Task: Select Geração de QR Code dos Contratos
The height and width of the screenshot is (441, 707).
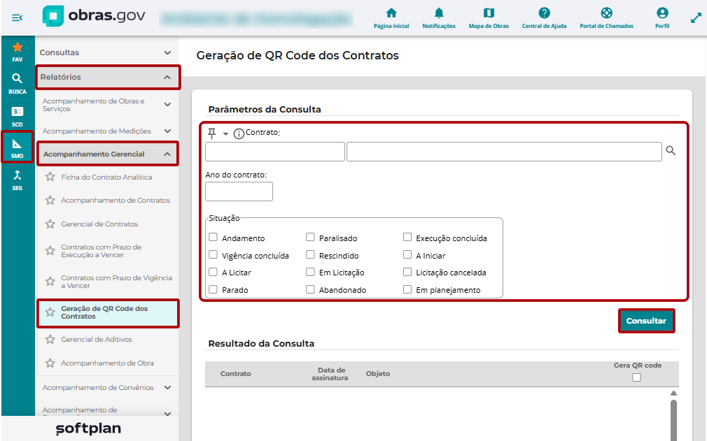Action: (108, 312)
